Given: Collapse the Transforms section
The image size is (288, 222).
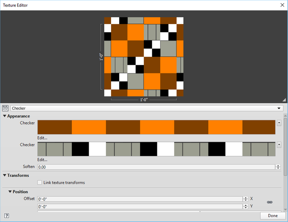Looking at the screenshot, I should pos(5,175).
